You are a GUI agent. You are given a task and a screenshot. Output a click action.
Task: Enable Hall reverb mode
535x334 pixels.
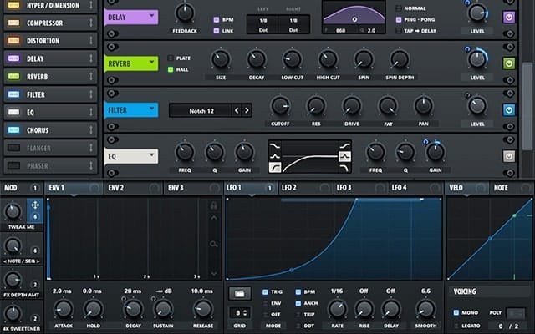click(171, 69)
